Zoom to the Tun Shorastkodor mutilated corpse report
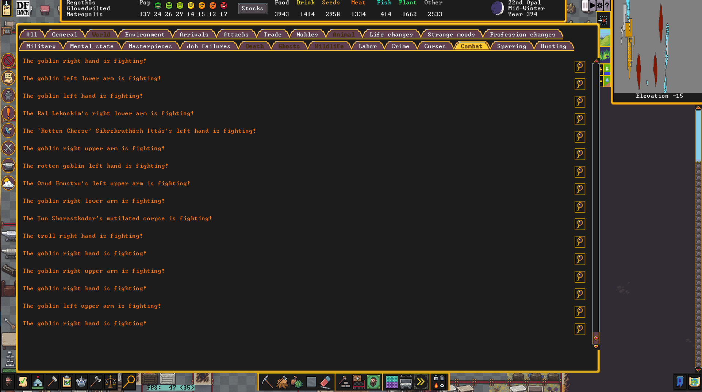This screenshot has width=702, height=392. coord(580,224)
